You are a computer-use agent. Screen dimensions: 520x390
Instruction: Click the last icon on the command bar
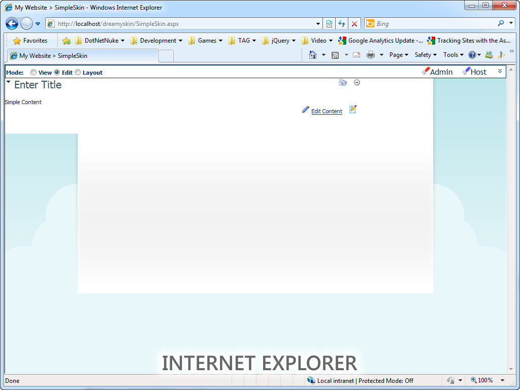(x=502, y=55)
